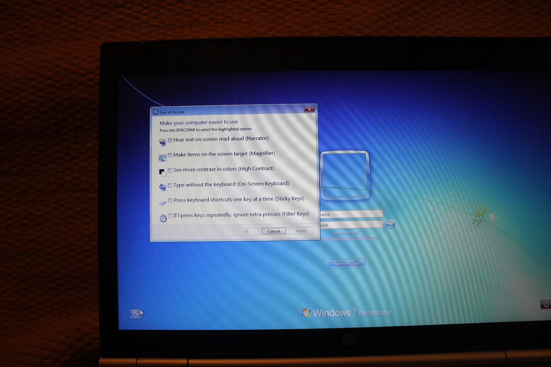Viewport: 551px width, 367px height.
Task: Click 'Hear text on screen read aloud (Narrator)' label
Action: click(221, 139)
